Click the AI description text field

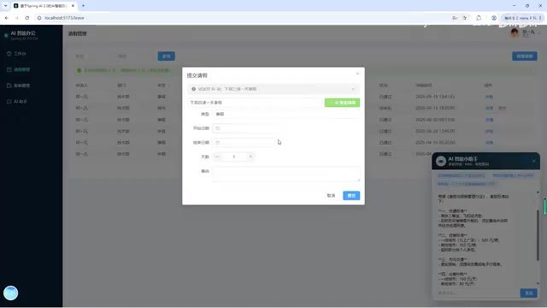point(255,103)
